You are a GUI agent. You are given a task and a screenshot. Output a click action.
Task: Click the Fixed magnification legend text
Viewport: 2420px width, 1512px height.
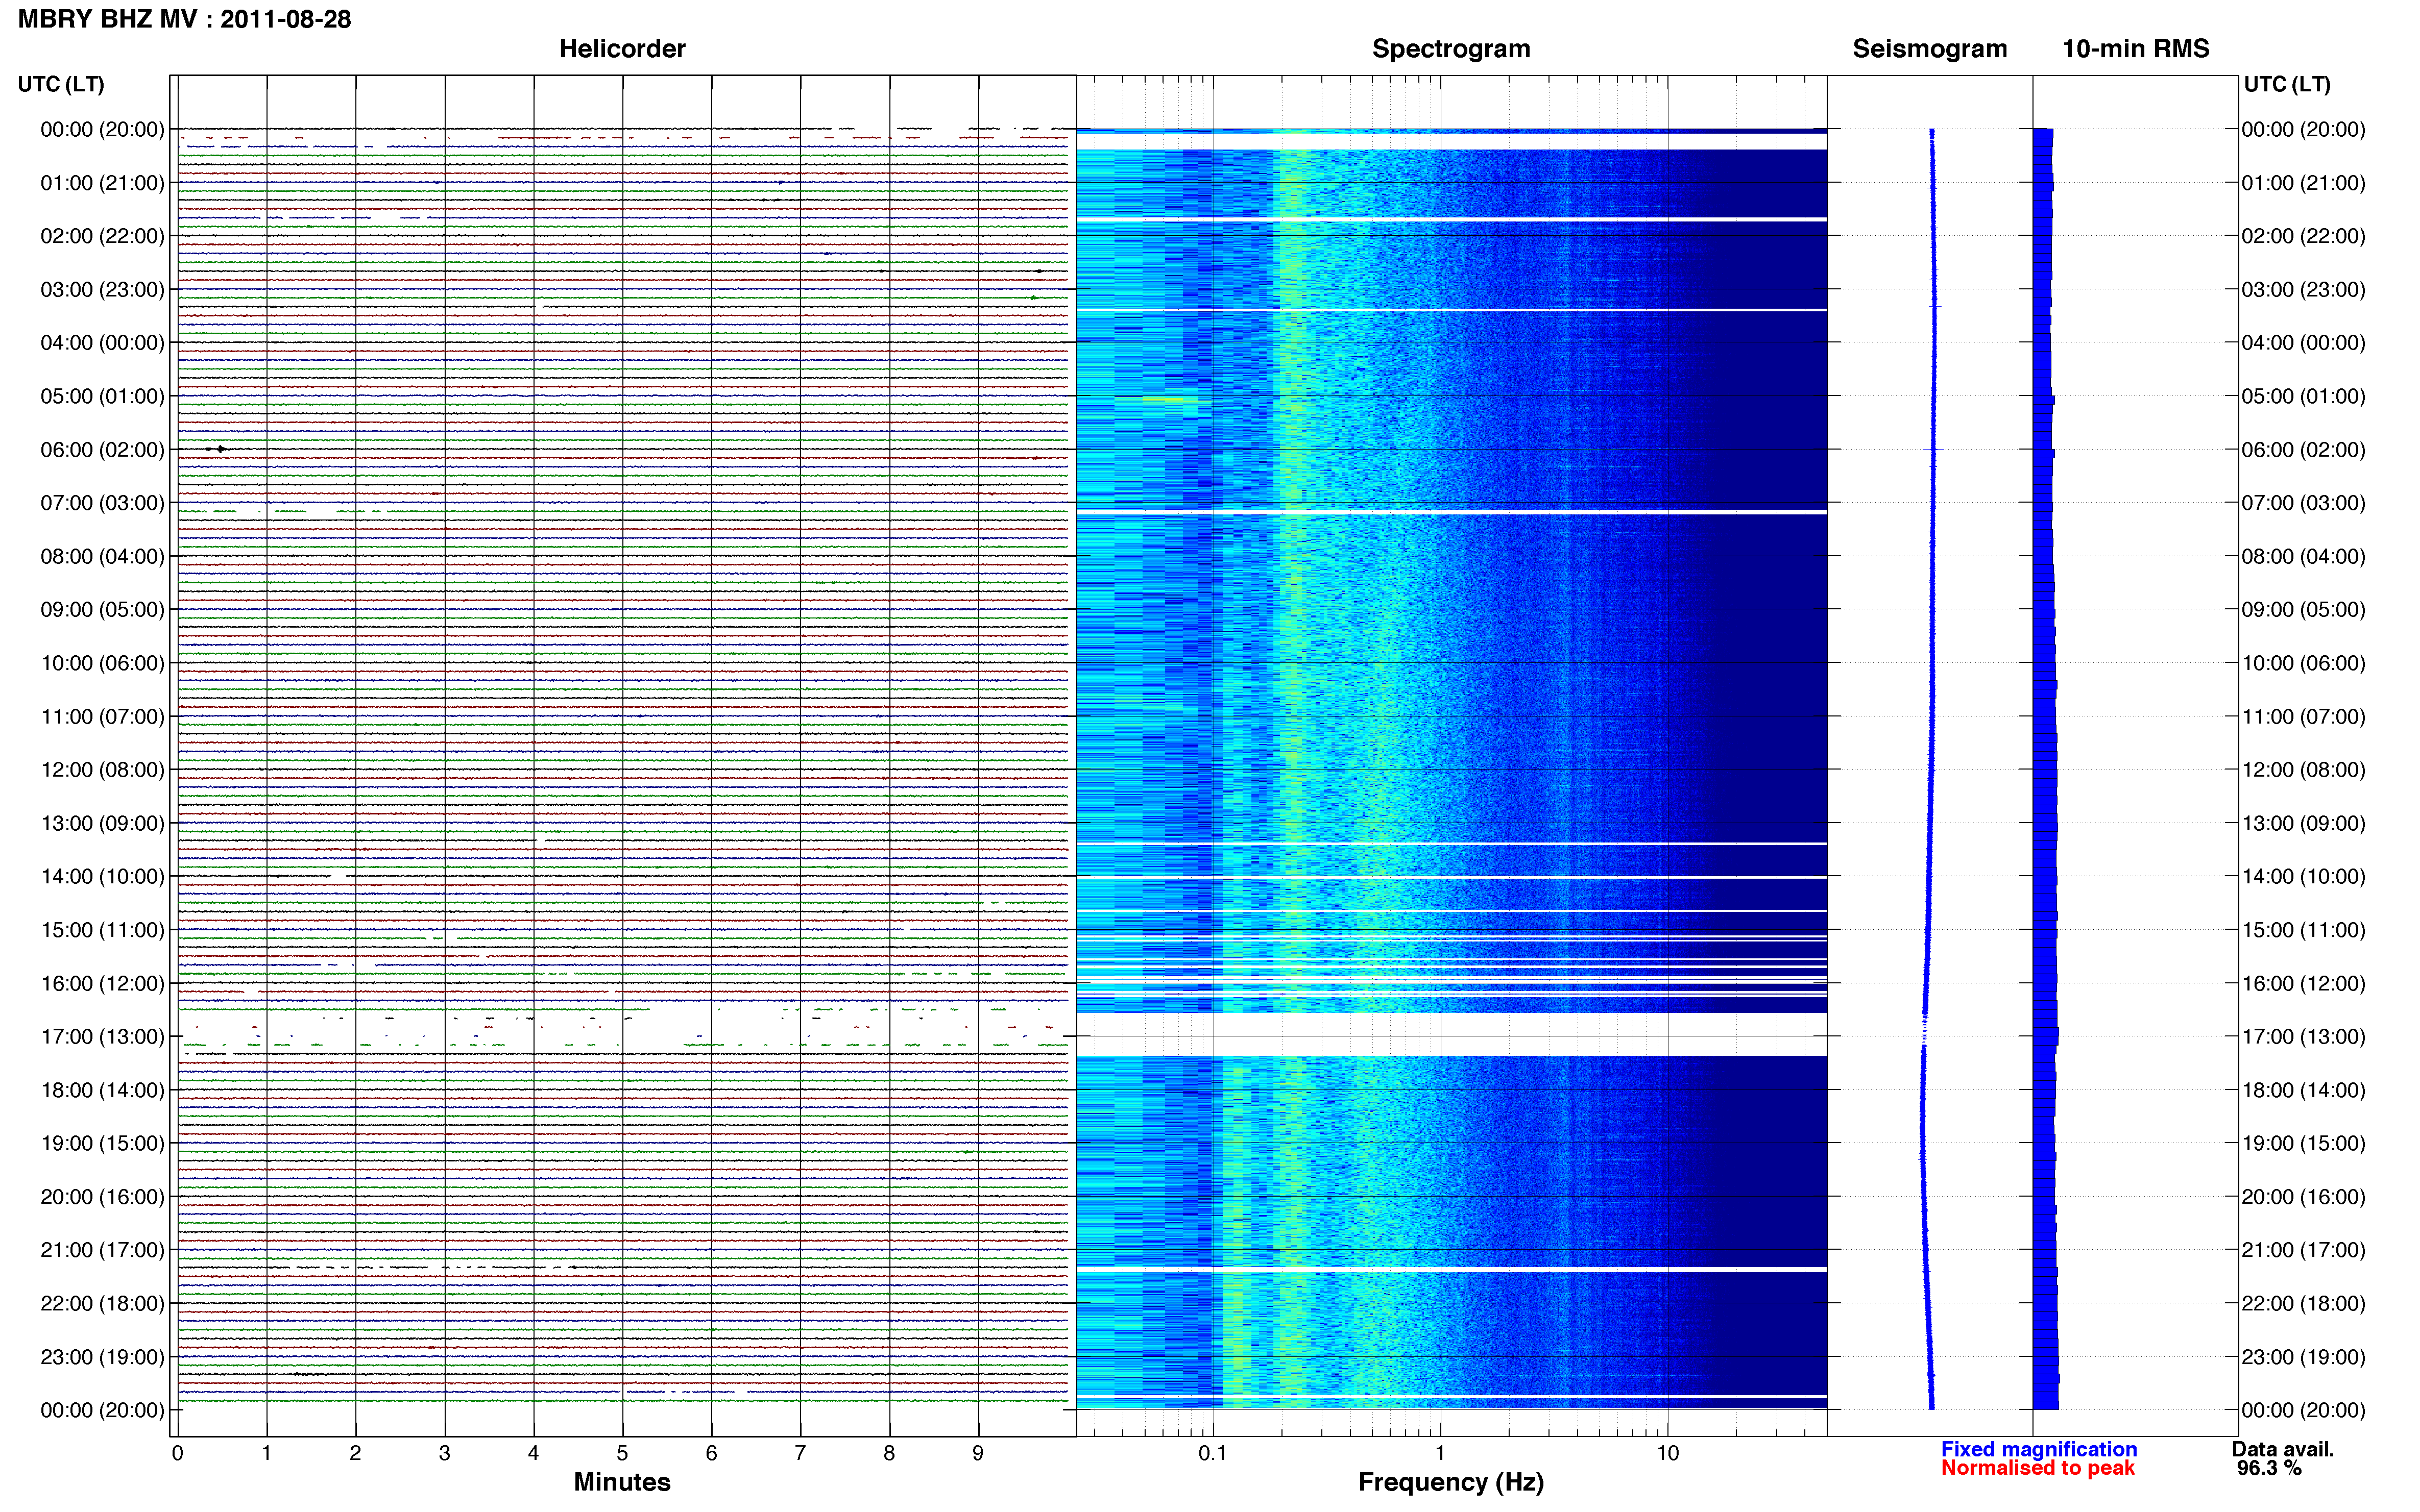coord(2039,1449)
